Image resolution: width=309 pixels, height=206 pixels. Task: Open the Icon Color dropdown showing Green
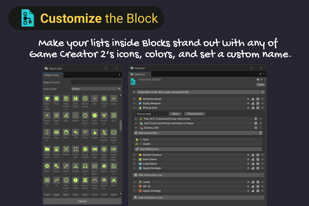[96, 89]
